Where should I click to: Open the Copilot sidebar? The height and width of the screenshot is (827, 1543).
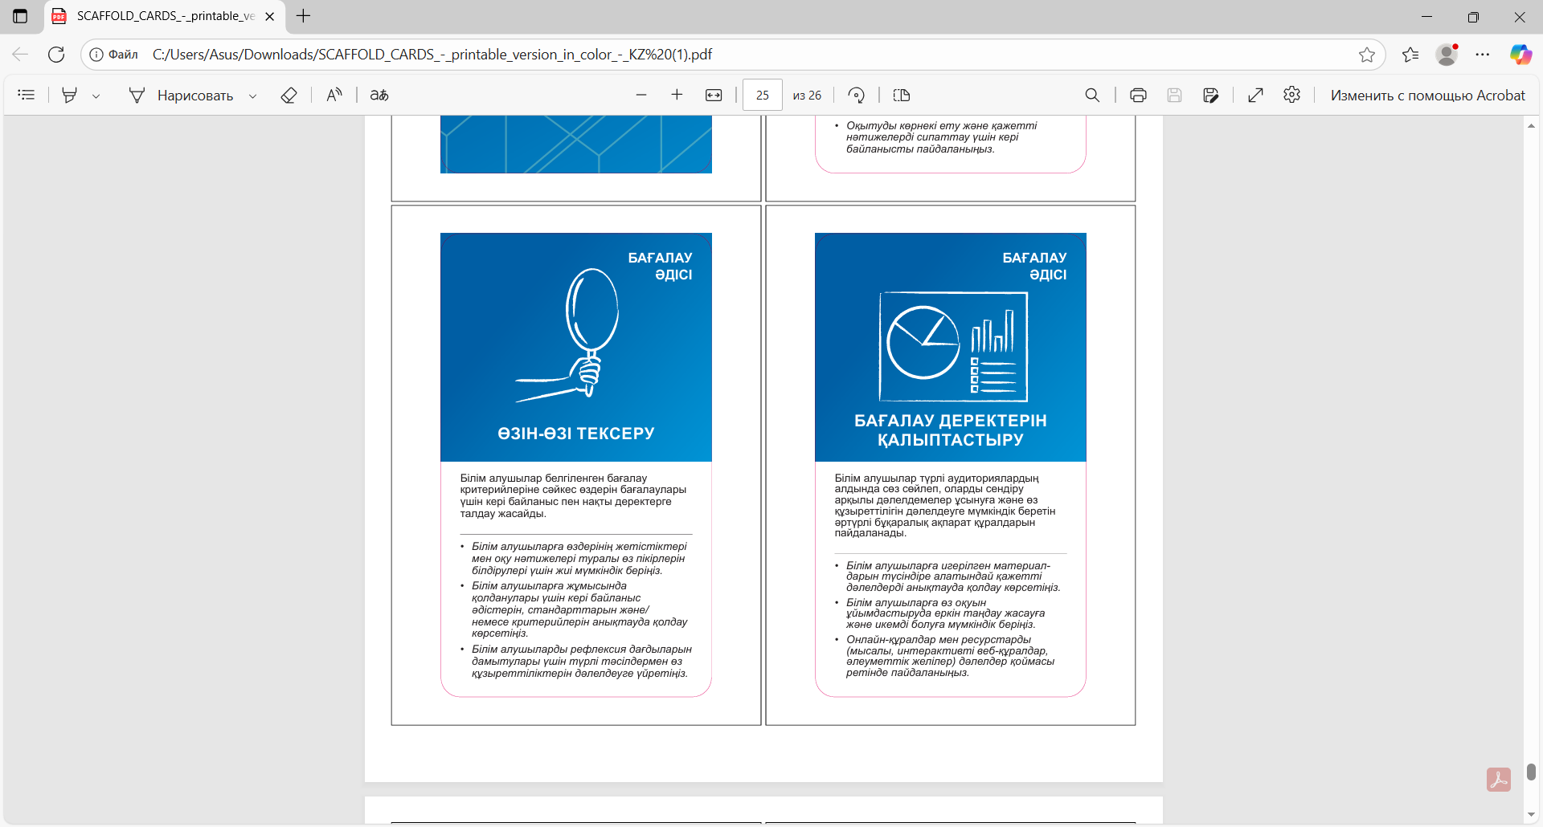[x=1520, y=55]
